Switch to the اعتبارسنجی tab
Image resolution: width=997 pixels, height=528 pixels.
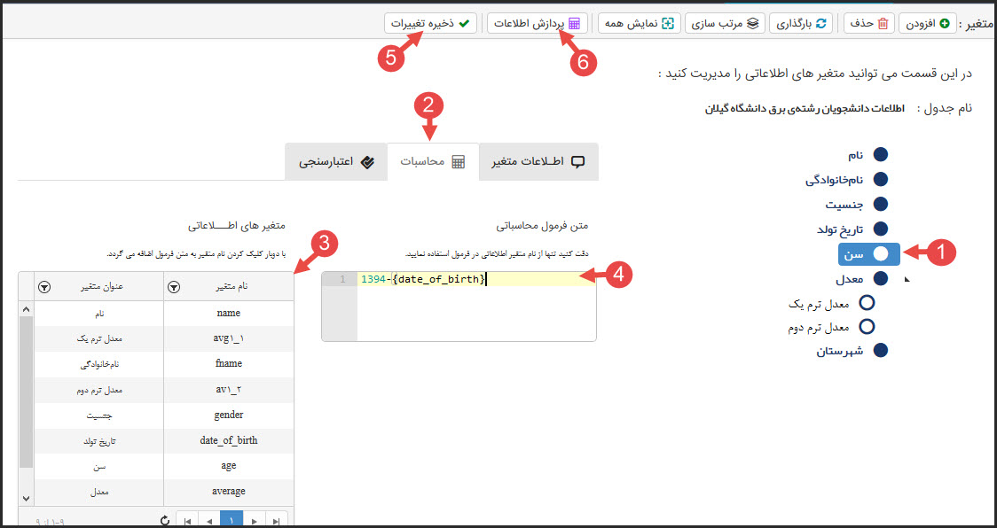point(337,161)
